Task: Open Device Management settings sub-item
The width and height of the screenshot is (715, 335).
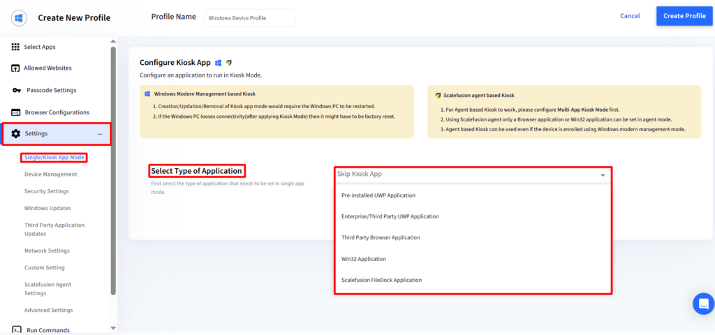Action: tap(50, 174)
